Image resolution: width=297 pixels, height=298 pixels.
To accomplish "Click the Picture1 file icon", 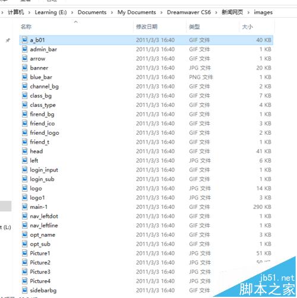I will coord(24,253).
